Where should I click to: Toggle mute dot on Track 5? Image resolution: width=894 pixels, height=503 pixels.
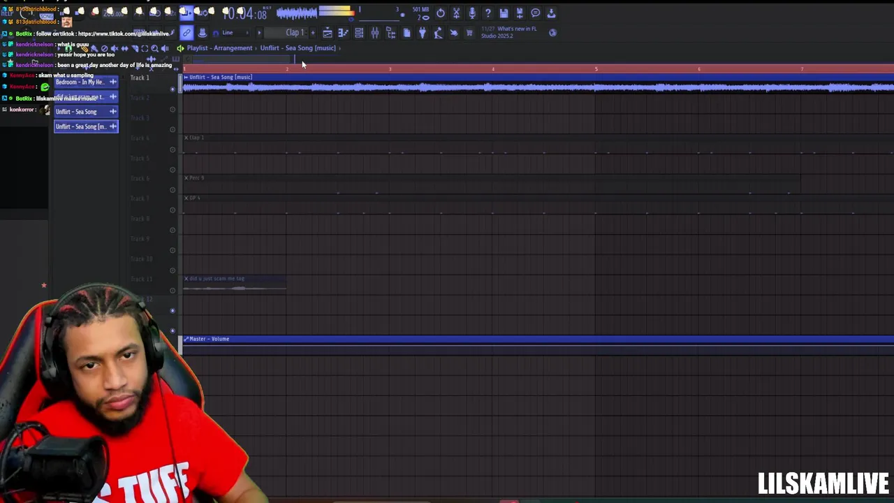(173, 170)
